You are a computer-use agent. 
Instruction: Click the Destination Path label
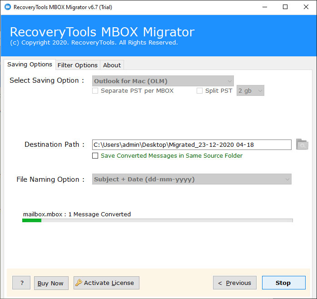pyautogui.click(x=54, y=145)
